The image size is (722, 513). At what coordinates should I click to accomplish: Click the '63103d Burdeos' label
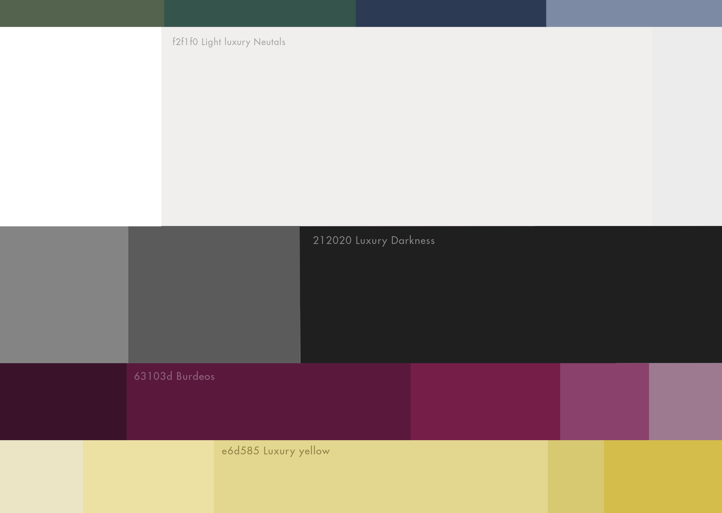(x=174, y=376)
